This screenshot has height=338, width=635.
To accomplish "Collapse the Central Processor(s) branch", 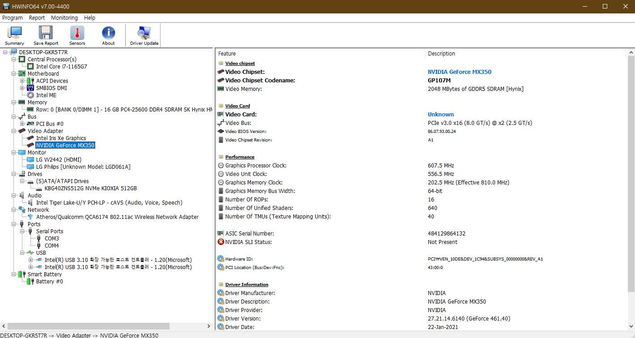I will click(14, 59).
